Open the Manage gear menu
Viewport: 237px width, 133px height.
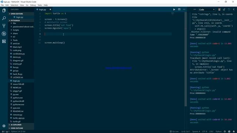pos(4,126)
